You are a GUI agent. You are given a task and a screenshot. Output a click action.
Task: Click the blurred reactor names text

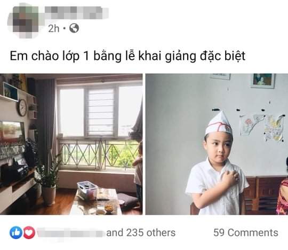(70, 233)
